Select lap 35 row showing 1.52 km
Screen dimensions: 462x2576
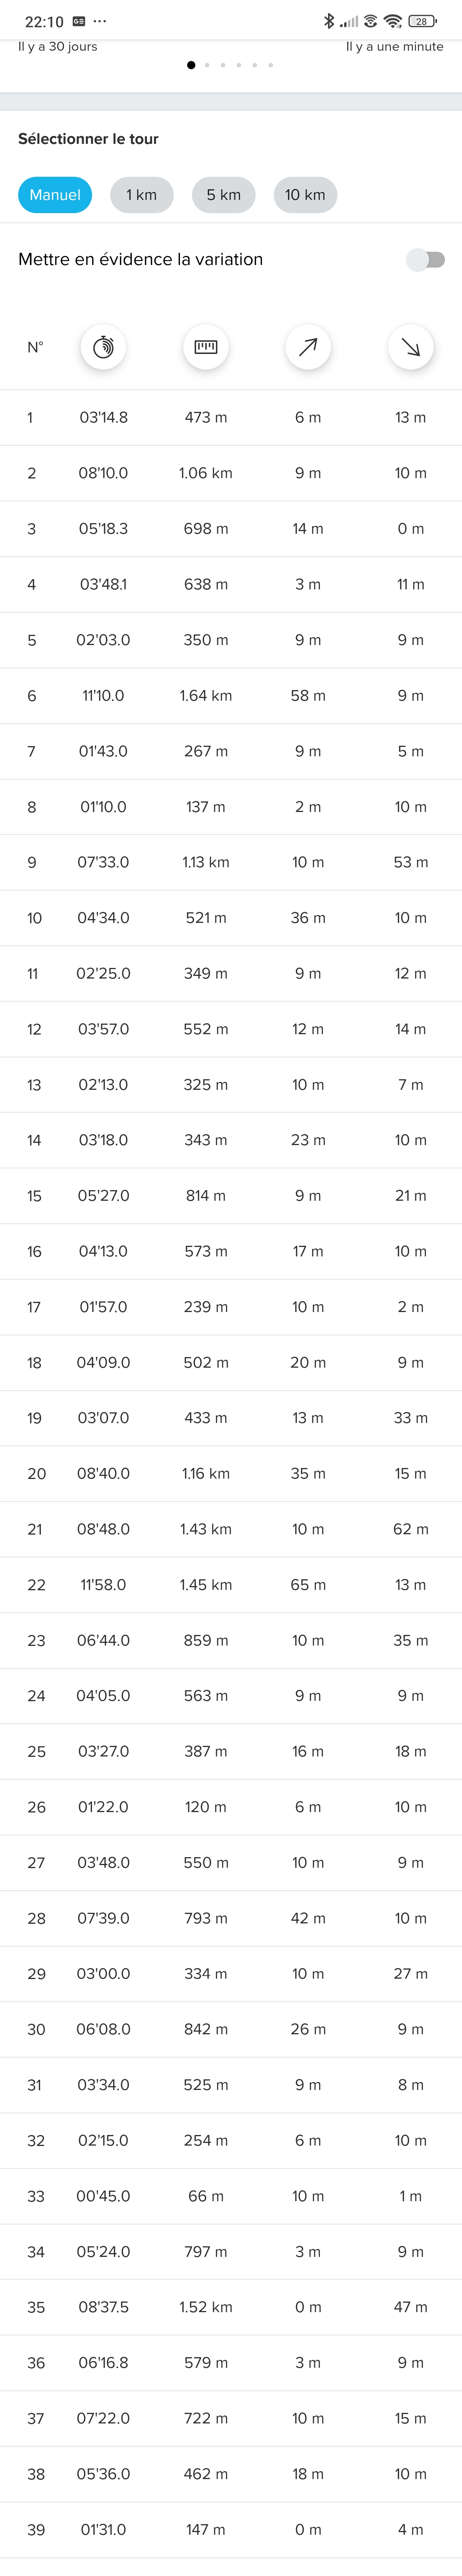click(x=231, y=2307)
